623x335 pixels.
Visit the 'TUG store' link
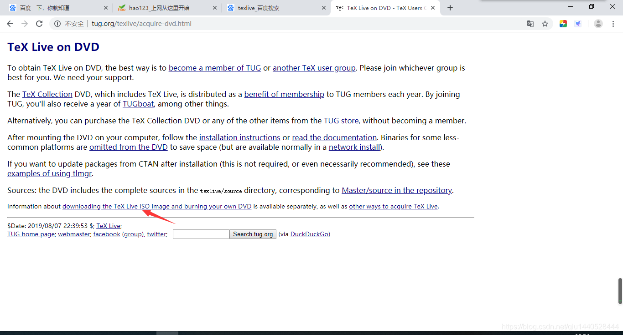pos(341,121)
